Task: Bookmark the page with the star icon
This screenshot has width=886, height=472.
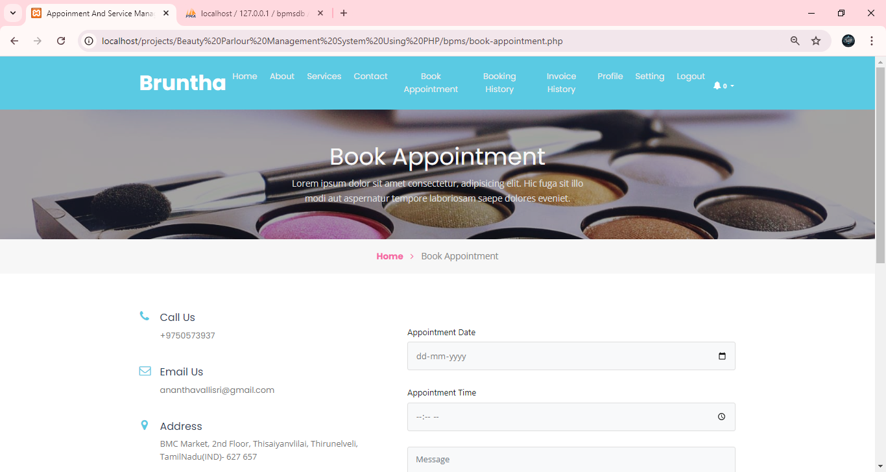Action: 816,40
